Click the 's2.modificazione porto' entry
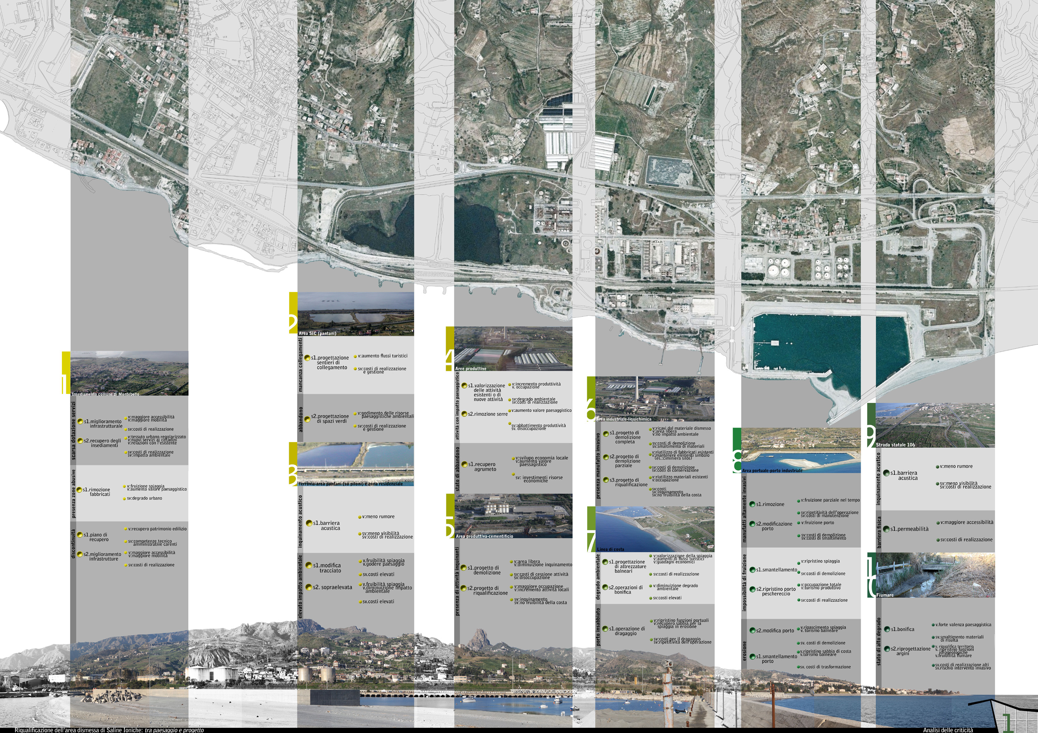1038x733 pixels. tap(774, 526)
